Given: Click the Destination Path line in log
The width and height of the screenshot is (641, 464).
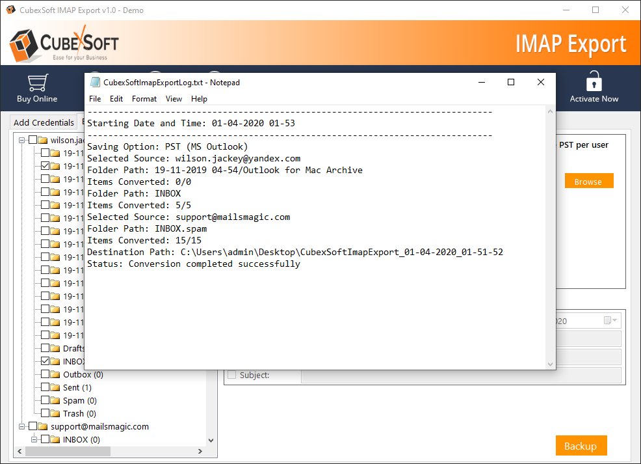Looking at the screenshot, I should coord(295,252).
